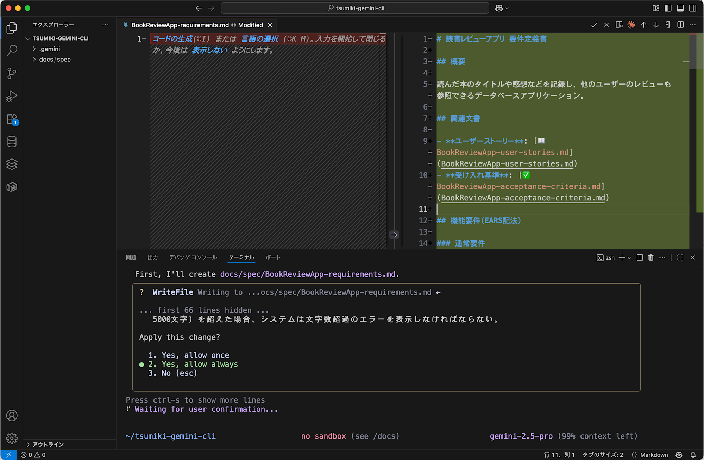Open the database view icon
Image resolution: width=704 pixels, height=460 pixels.
pyautogui.click(x=12, y=142)
